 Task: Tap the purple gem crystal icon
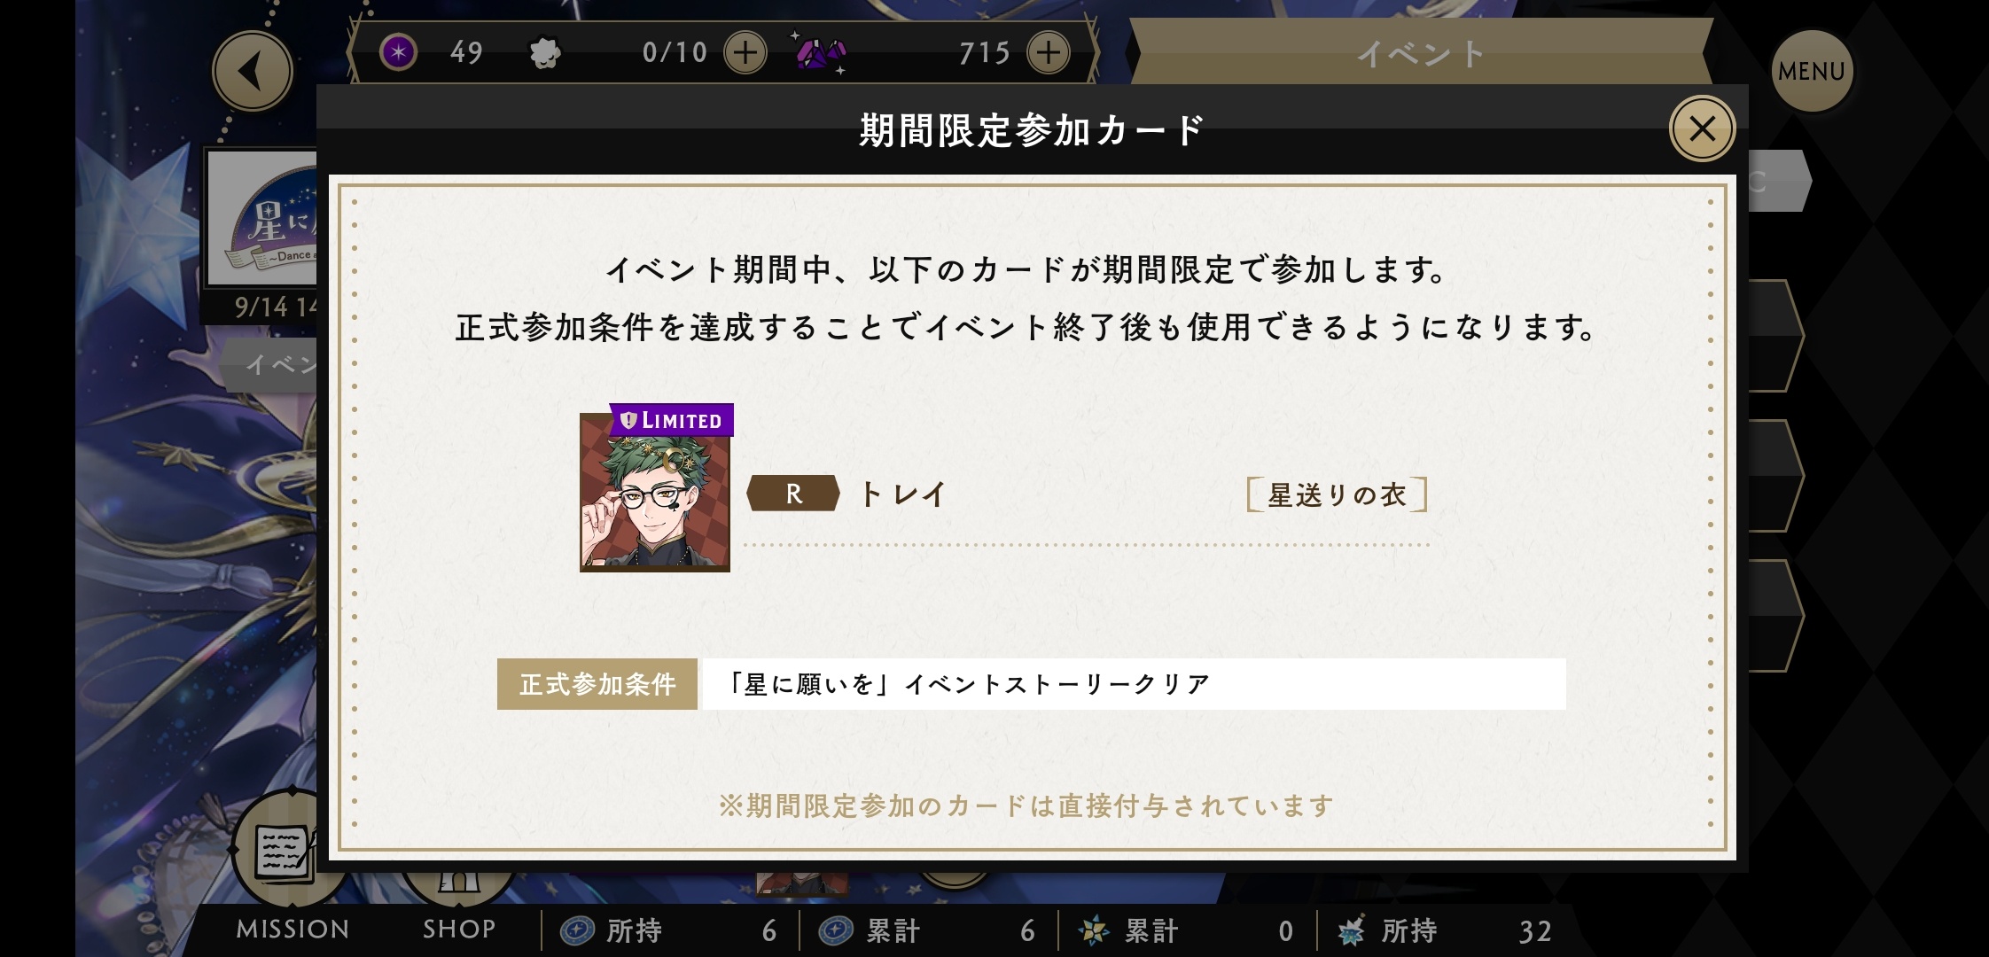pyautogui.click(x=820, y=54)
